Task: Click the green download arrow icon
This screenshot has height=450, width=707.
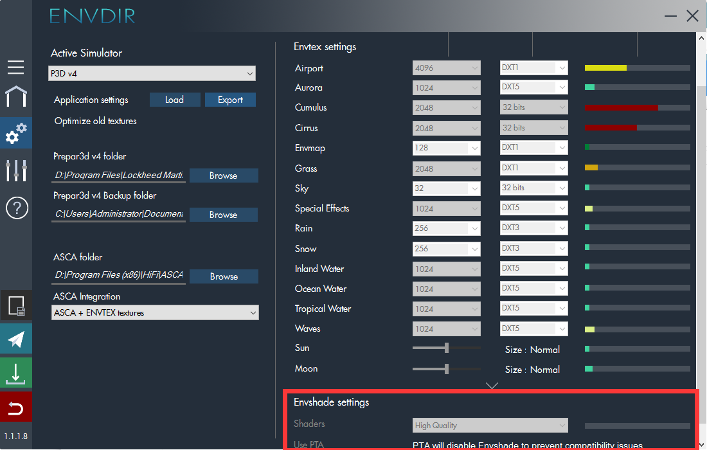Action: point(16,373)
